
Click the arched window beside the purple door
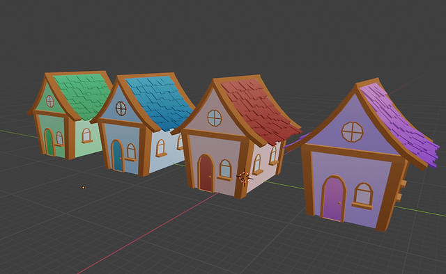363,194
